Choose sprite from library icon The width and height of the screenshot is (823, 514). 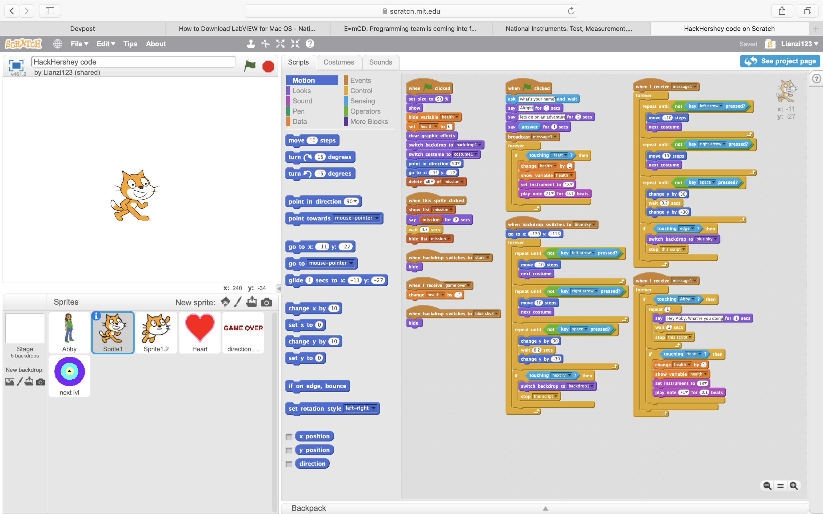(x=225, y=302)
